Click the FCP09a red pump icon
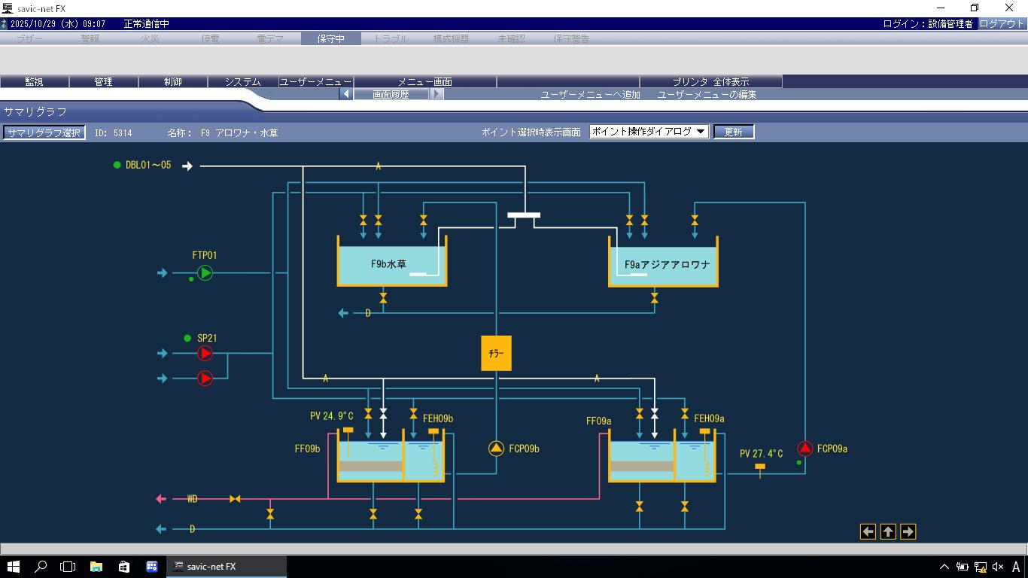The height and width of the screenshot is (578, 1028). tap(804, 449)
